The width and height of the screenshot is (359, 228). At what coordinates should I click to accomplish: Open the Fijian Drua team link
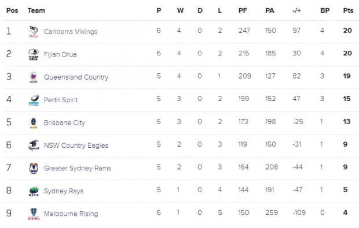(60, 54)
